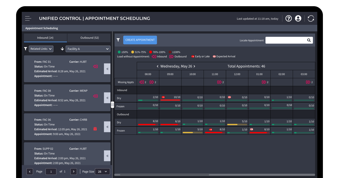This screenshot has width=339, height=178.
Task: Open the Facility A dropdown
Action: 88,49
